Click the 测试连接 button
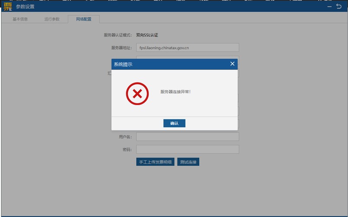The width and height of the screenshot is (348, 217). click(x=188, y=162)
